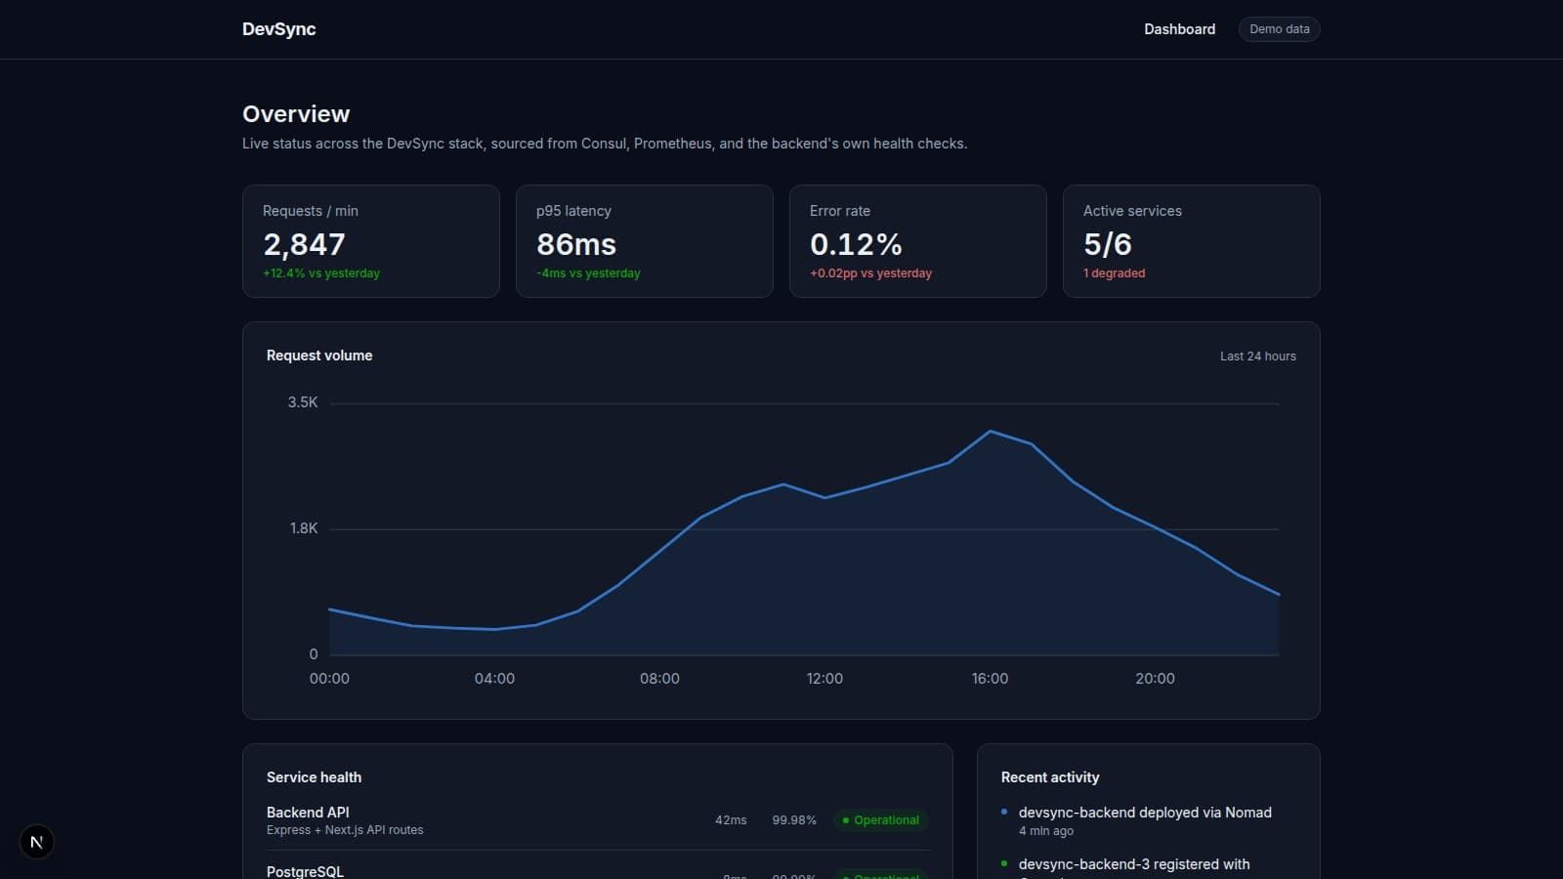The image size is (1563, 879).
Task: Open the Next.js dev tools indicator
Action: (37, 842)
